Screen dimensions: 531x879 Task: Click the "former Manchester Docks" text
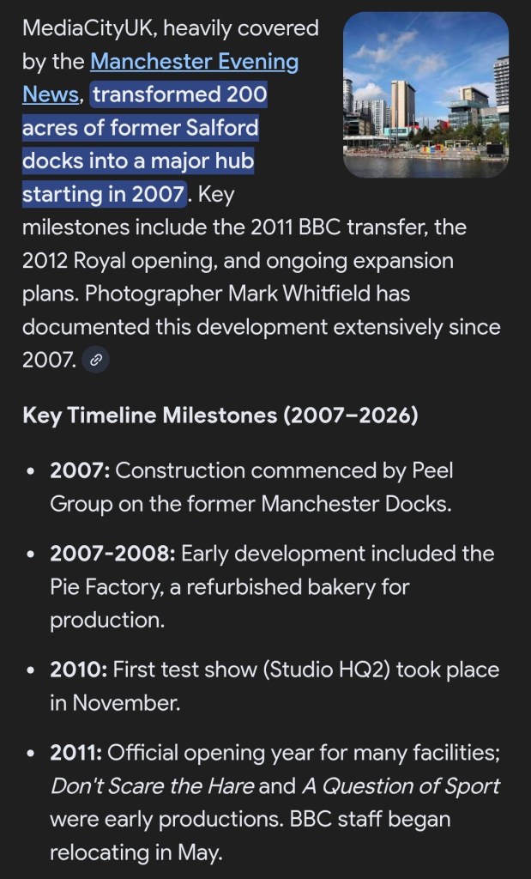click(x=305, y=503)
